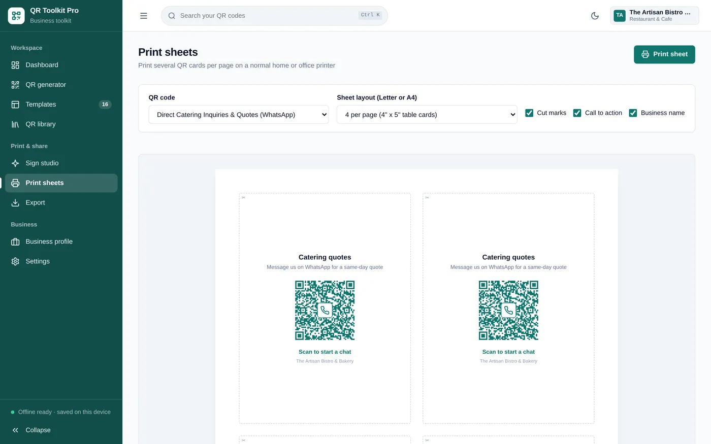
Task: Select Export in the sidebar
Action: point(61,203)
